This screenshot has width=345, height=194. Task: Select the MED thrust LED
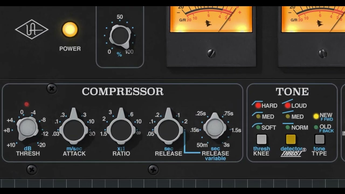point(288,116)
